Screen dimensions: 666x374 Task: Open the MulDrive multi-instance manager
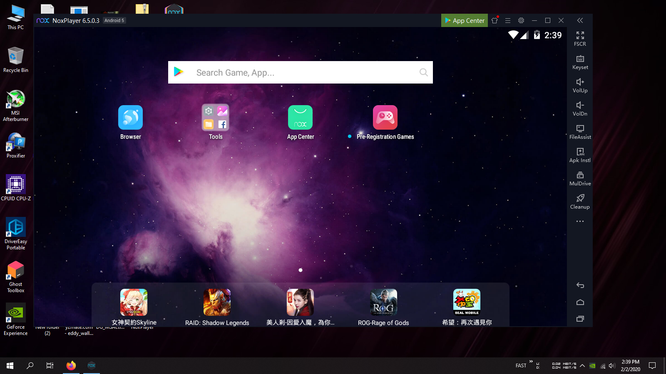(x=580, y=179)
